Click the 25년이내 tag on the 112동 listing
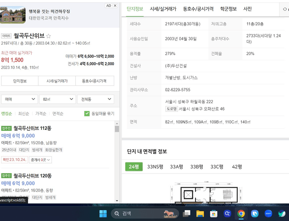The width and height of the screenshot is (289, 221). (9, 150)
